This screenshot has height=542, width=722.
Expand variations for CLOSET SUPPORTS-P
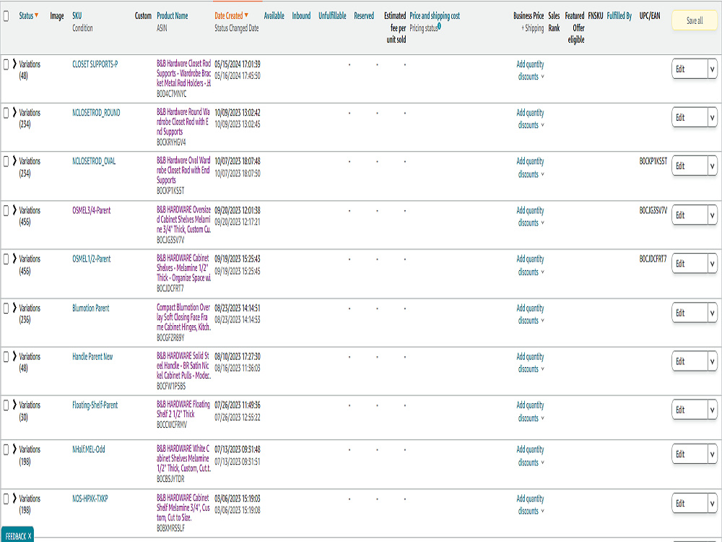coord(14,64)
